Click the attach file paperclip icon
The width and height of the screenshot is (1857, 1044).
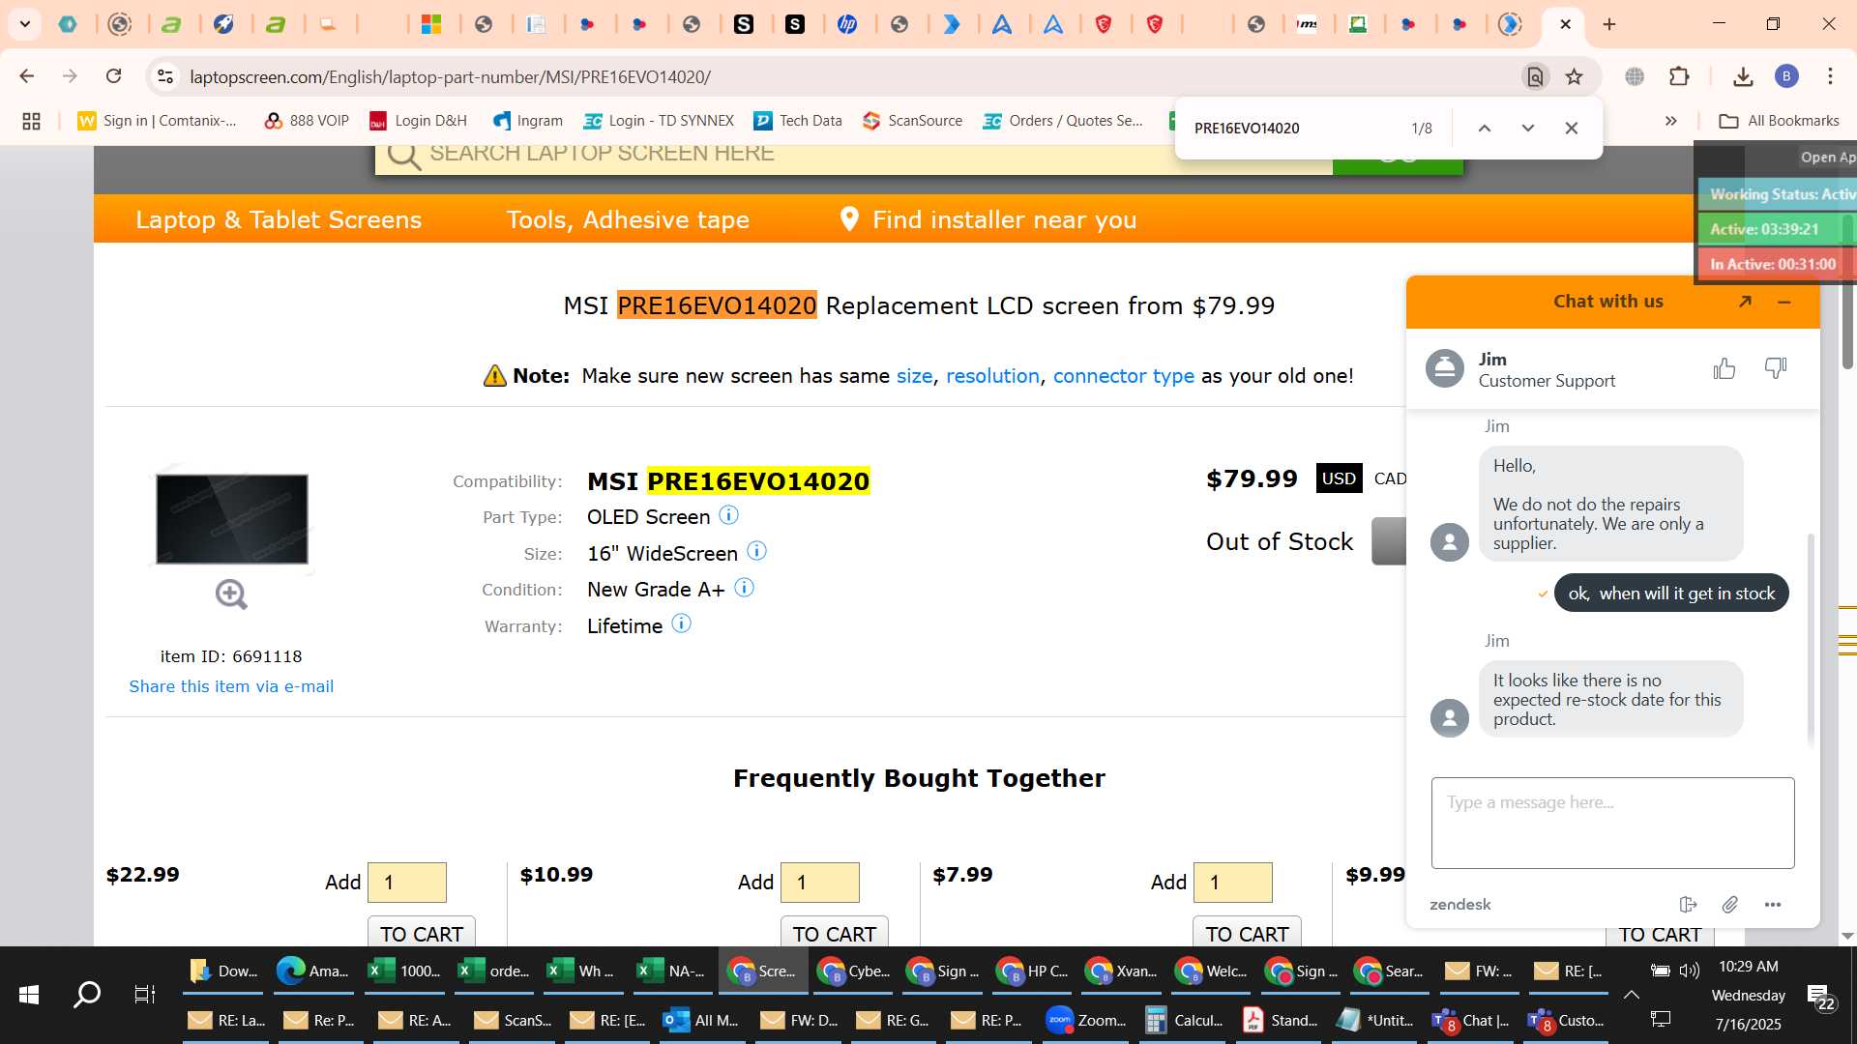pyautogui.click(x=1730, y=905)
